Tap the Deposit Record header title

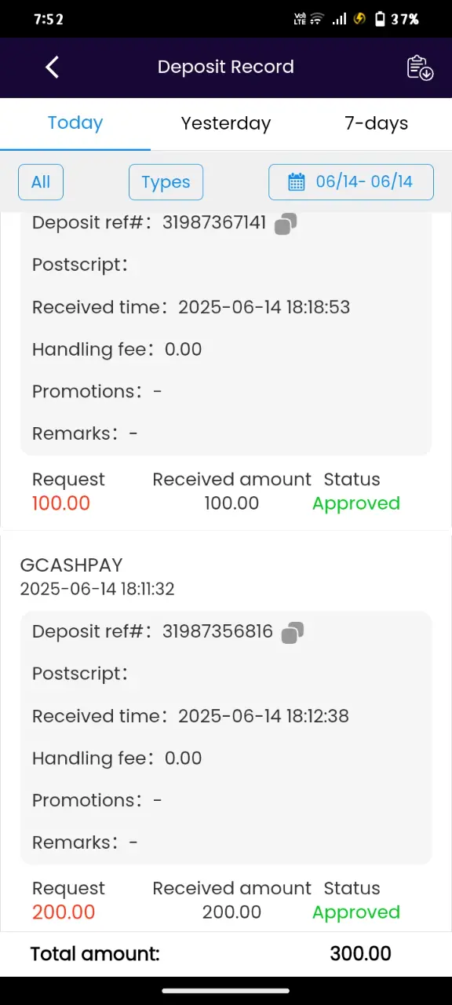click(226, 68)
